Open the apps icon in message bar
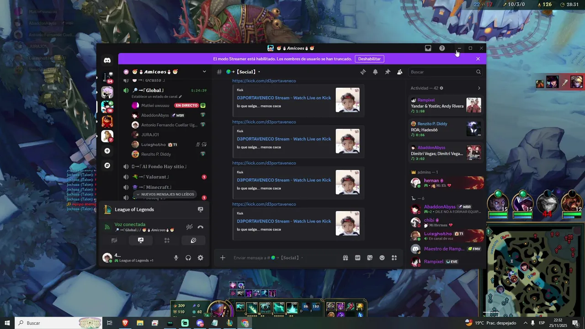585x329 pixels. coord(394,258)
